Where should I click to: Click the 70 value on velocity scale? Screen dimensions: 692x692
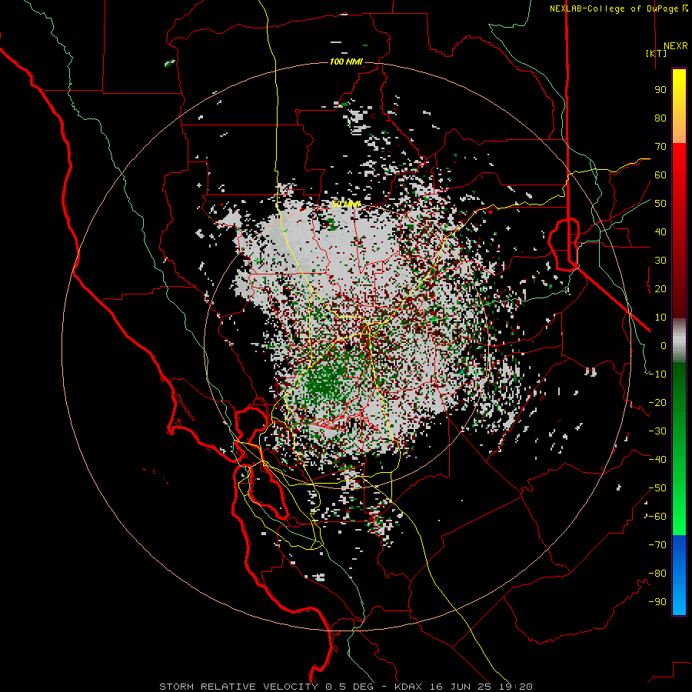660,147
